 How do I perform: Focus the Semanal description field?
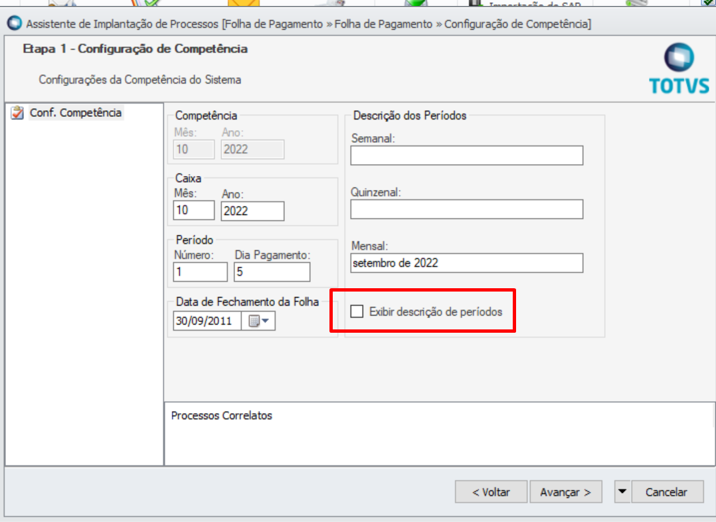pos(467,155)
